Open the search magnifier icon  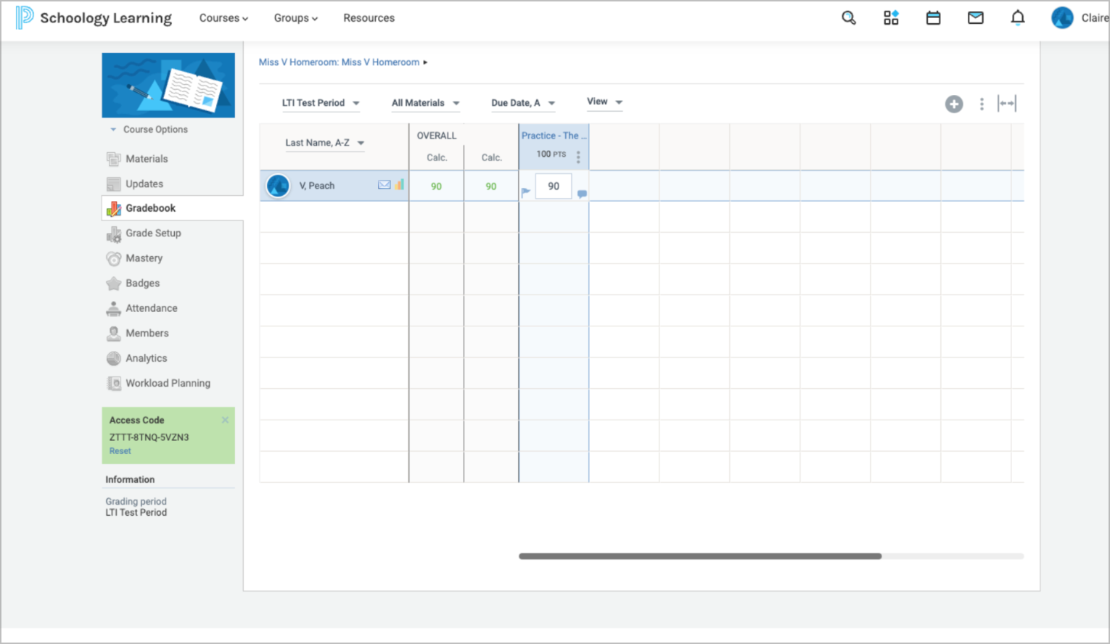point(848,18)
